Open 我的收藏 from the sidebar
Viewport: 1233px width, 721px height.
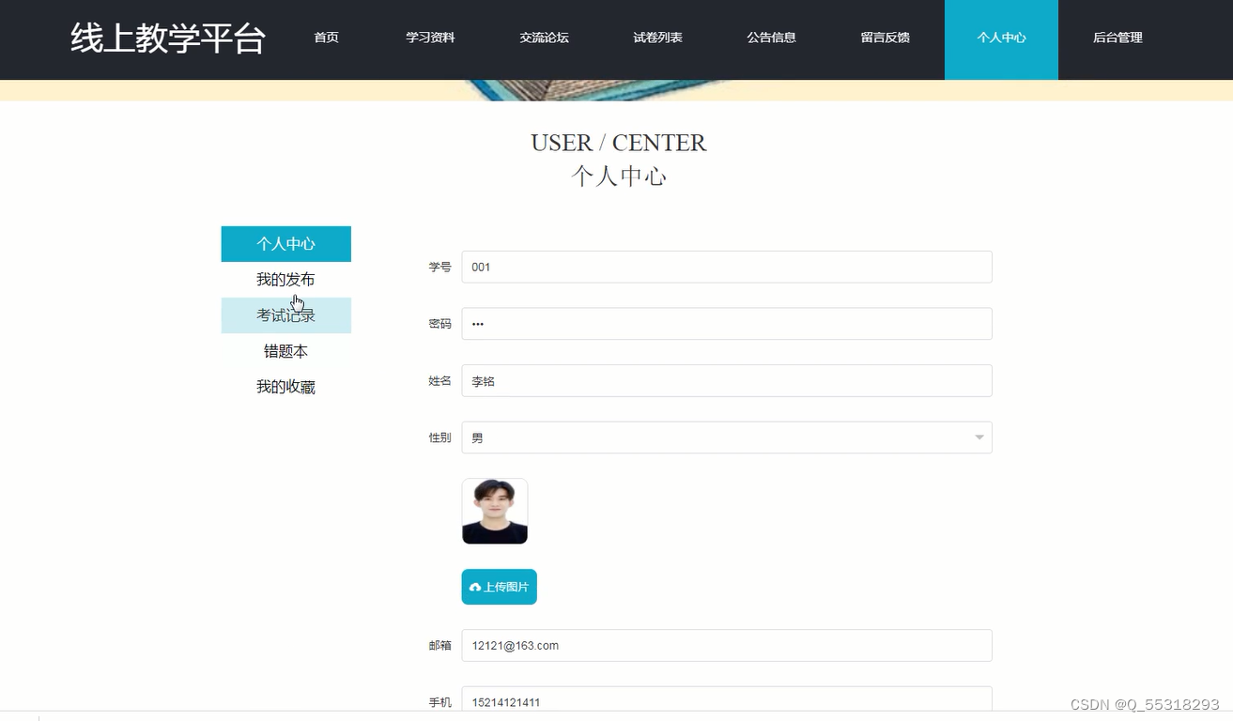tap(285, 386)
